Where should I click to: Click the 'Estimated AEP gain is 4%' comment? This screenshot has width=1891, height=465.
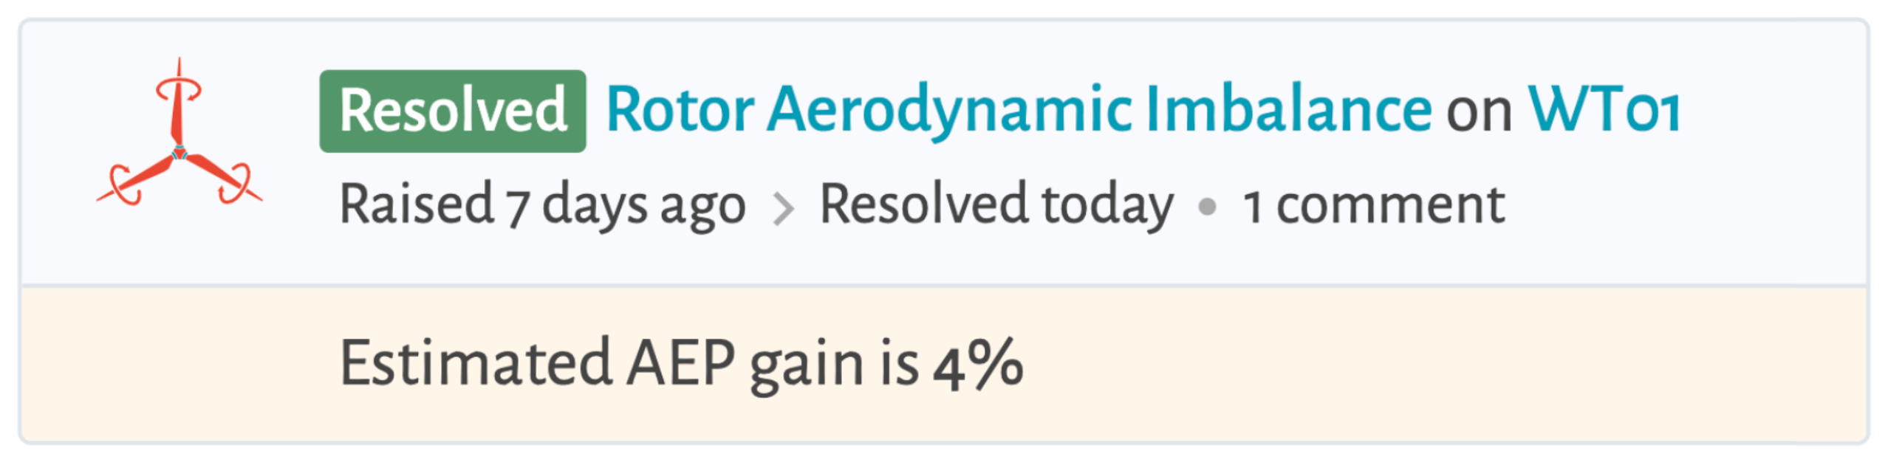pyautogui.click(x=680, y=364)
